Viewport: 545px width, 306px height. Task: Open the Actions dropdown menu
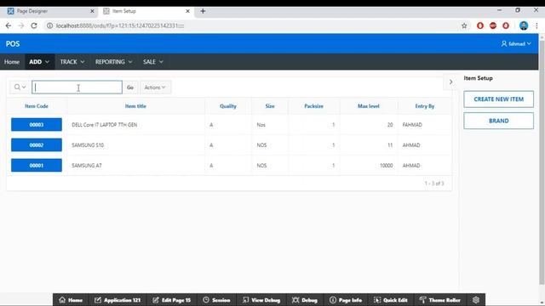click(x=155, y=88)
